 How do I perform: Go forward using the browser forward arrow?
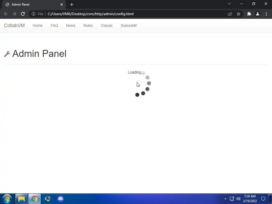[14, 14]
